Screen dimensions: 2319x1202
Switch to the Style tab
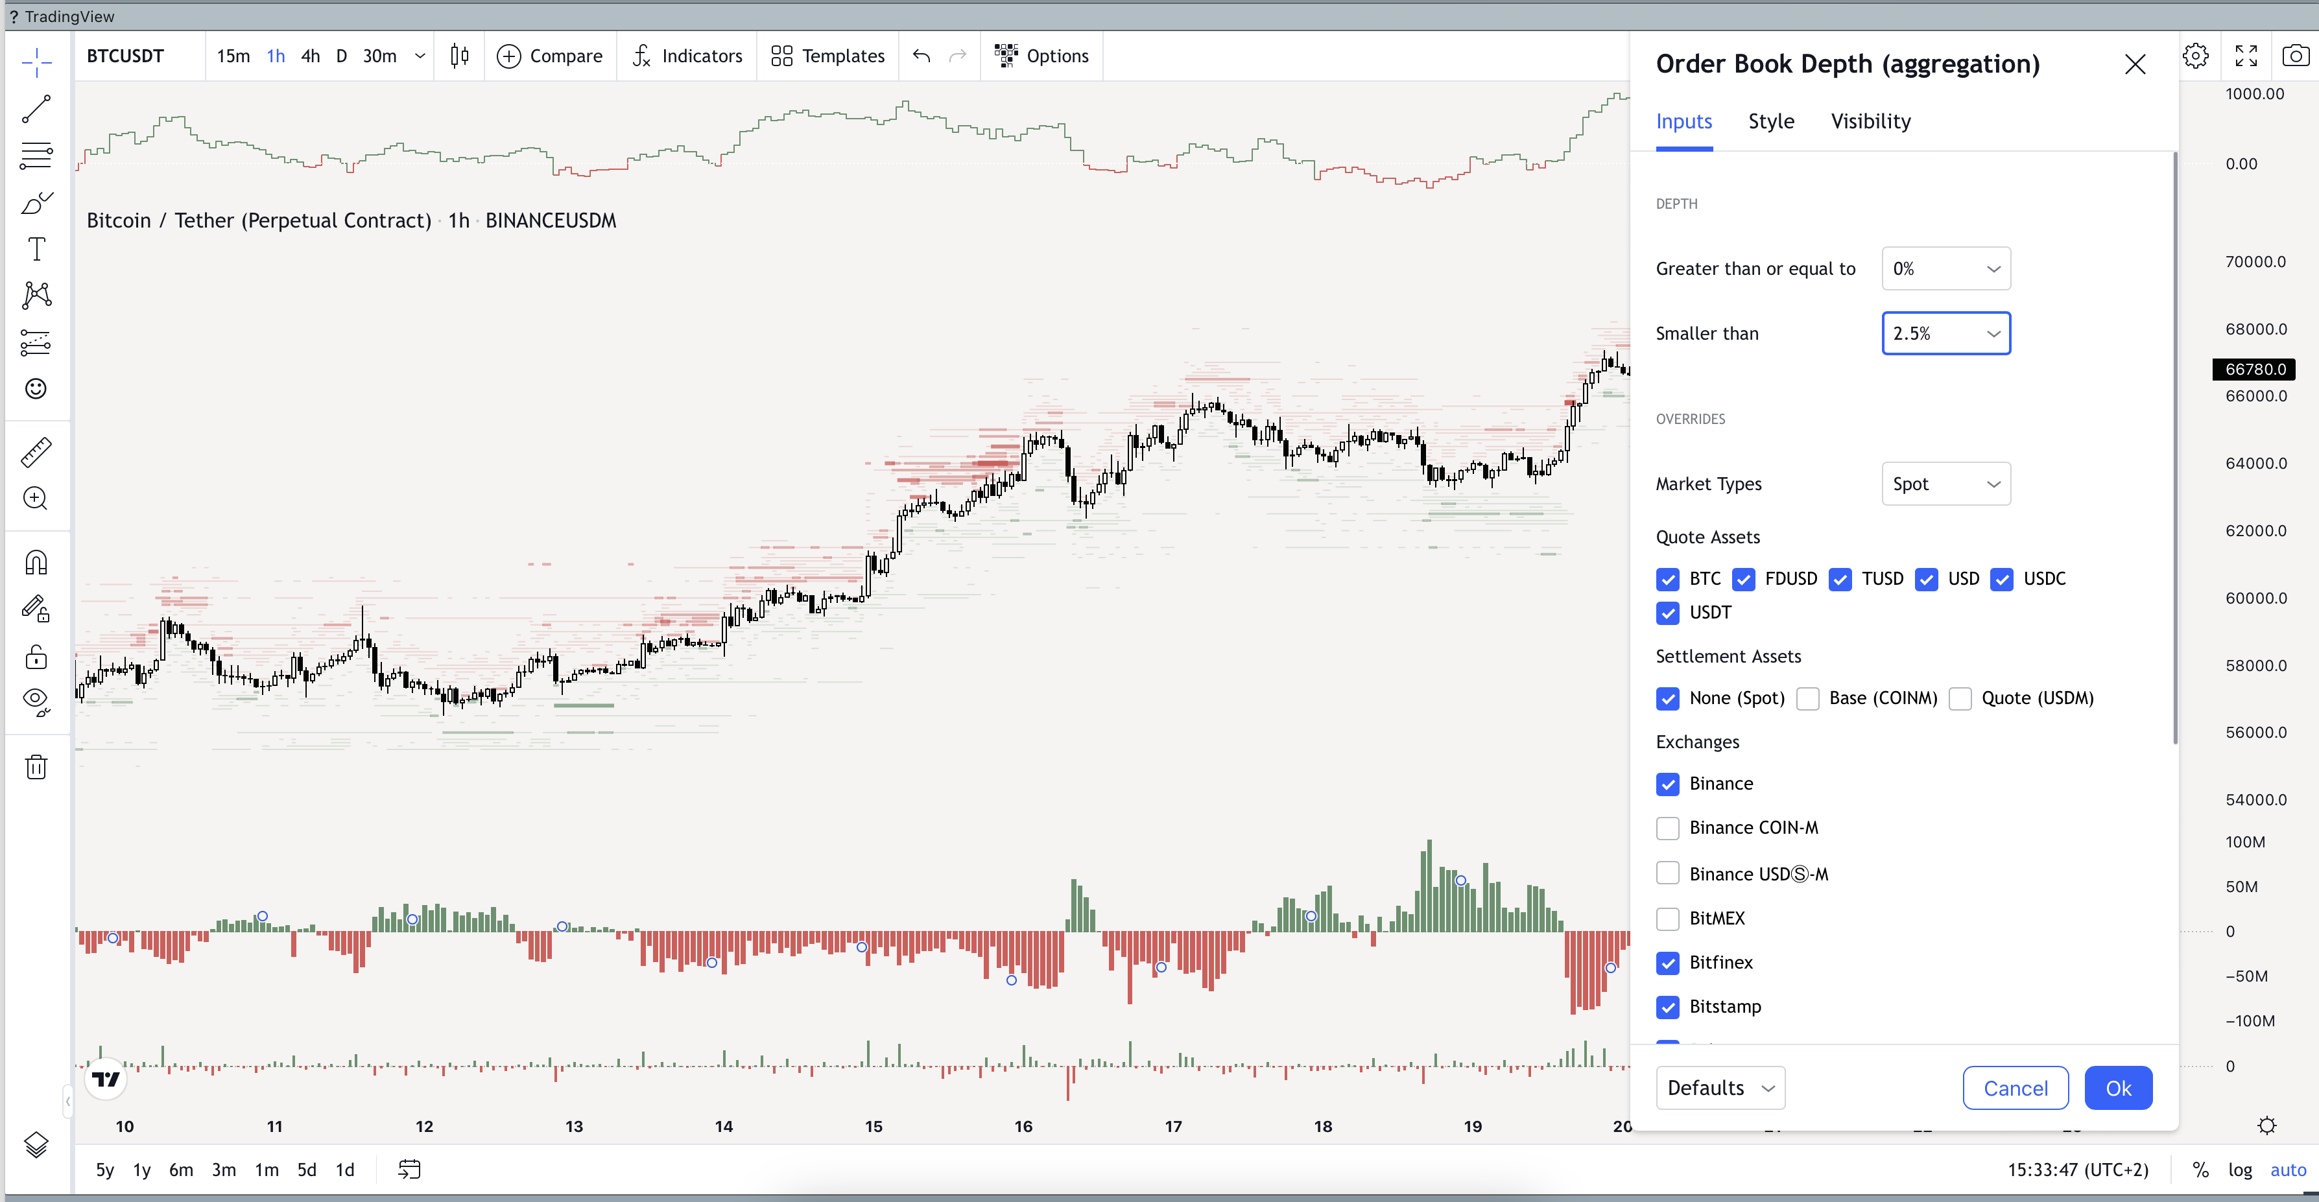tap(1771, 121)
